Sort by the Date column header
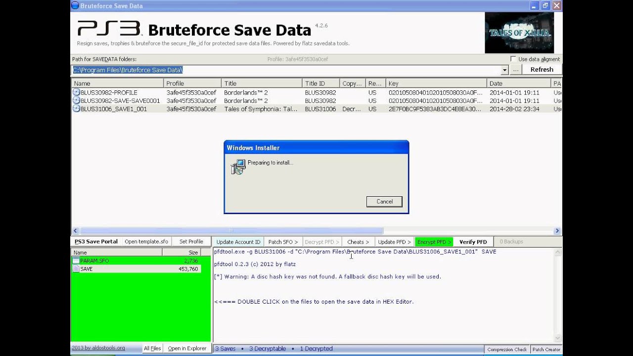Viewport: 633px width, 356px height. (519, 84)
